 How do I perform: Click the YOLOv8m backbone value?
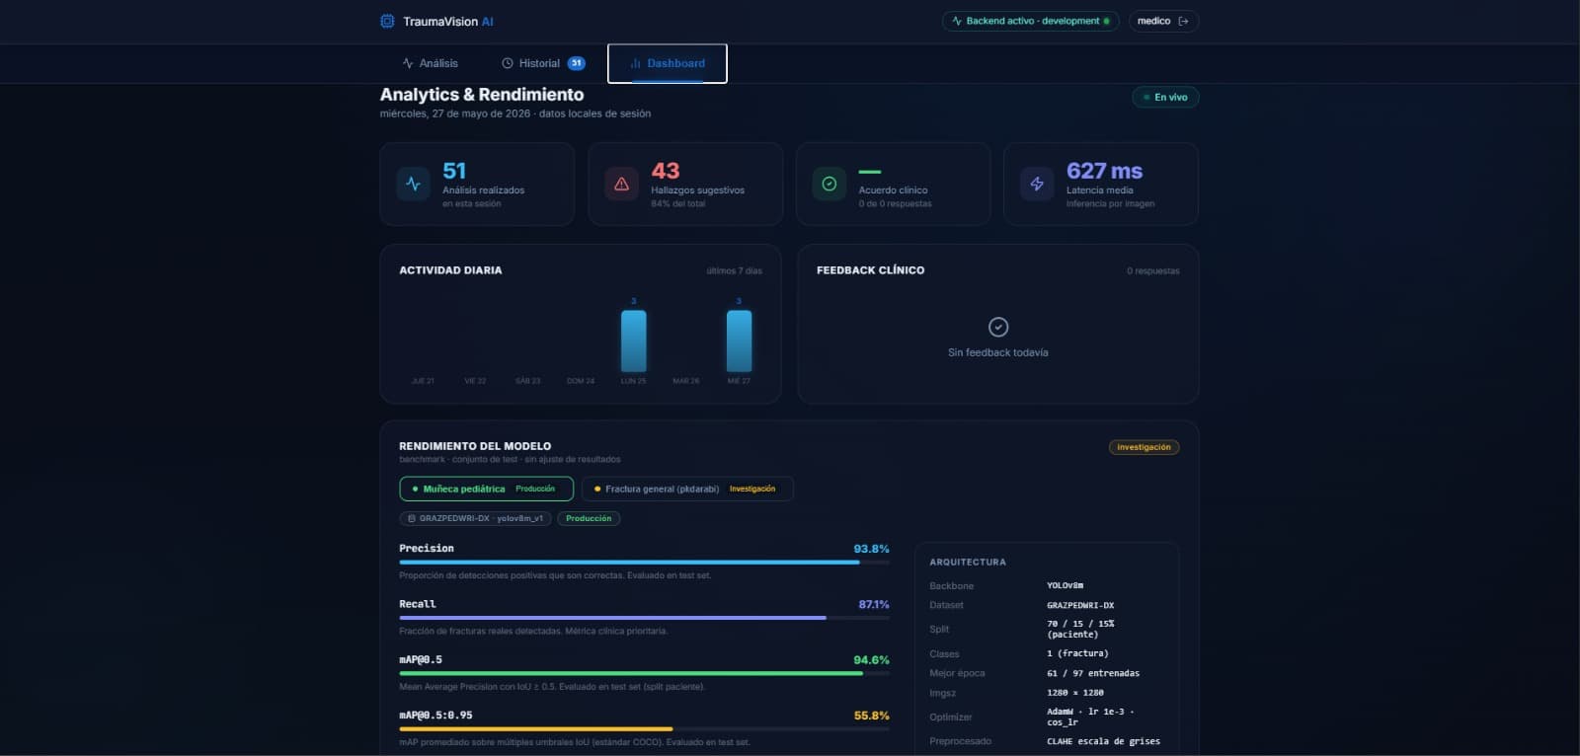[x=1065, y=585]
